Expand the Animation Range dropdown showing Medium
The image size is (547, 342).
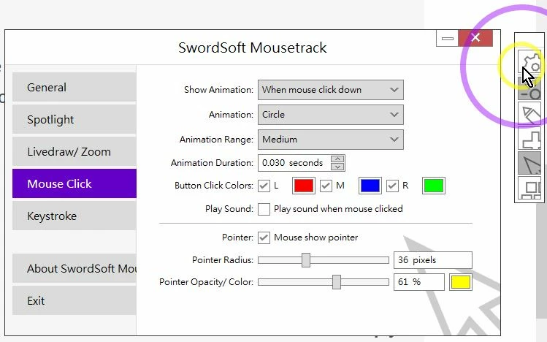pos(330,140)
